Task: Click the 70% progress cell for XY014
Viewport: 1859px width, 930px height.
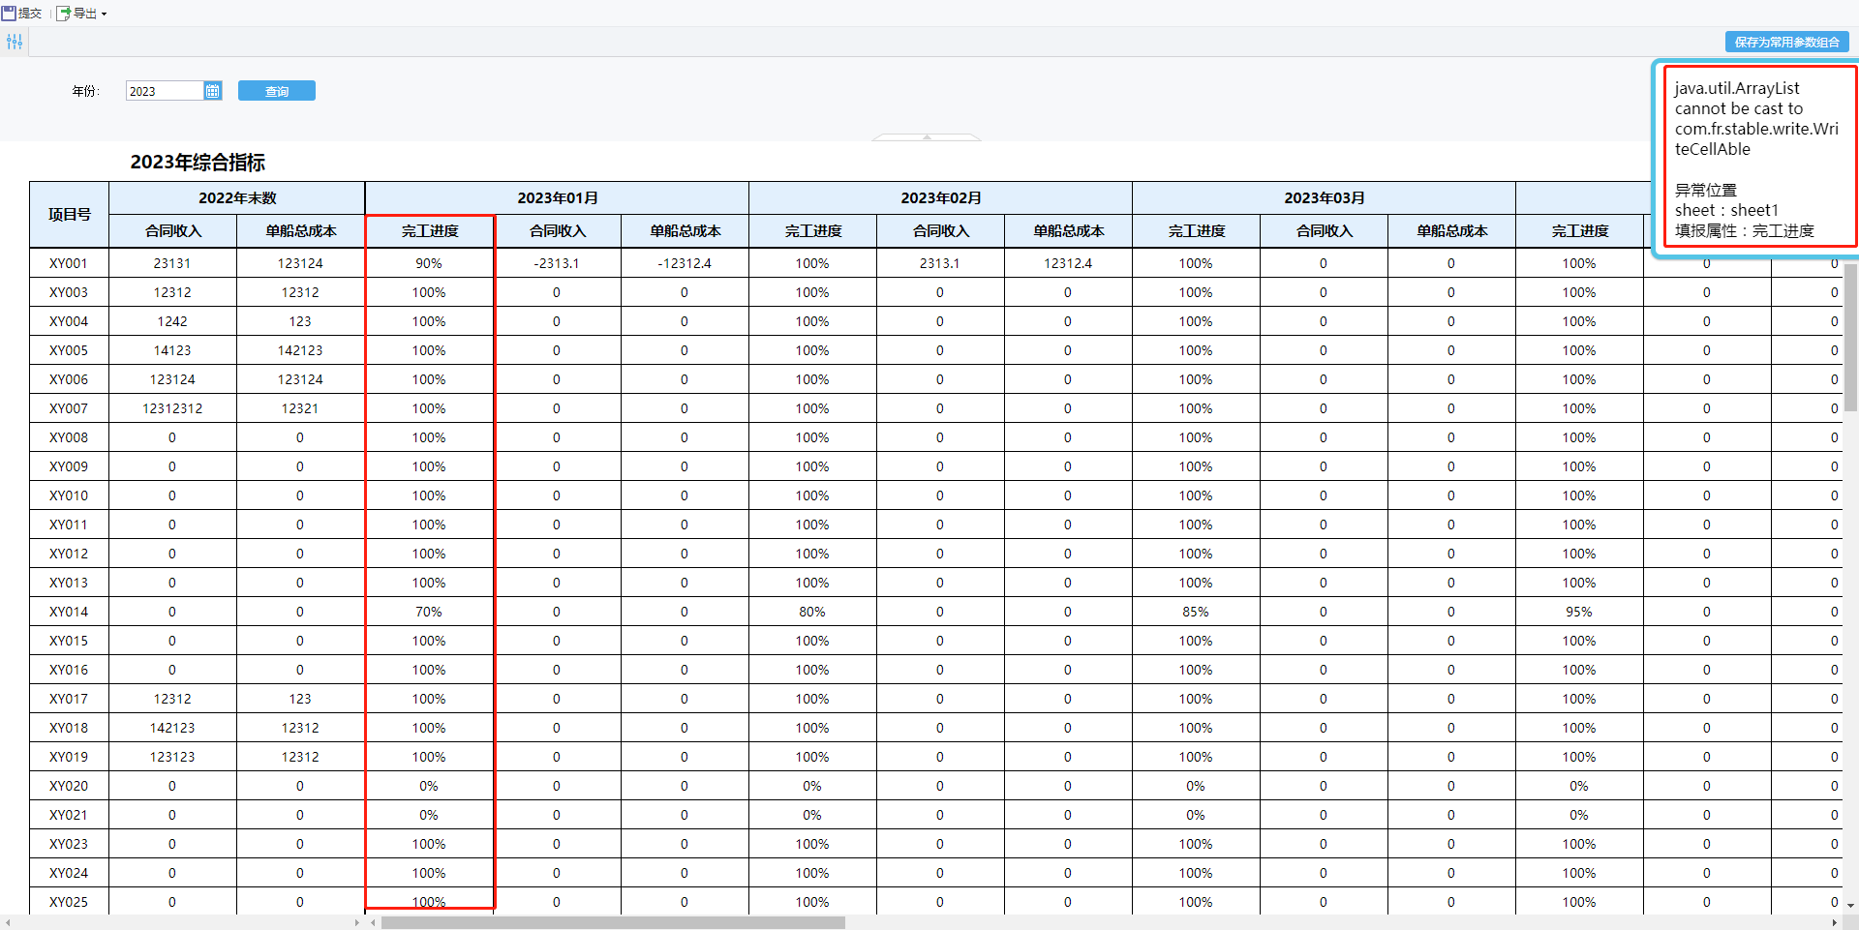Action: (x=429, y=612)
